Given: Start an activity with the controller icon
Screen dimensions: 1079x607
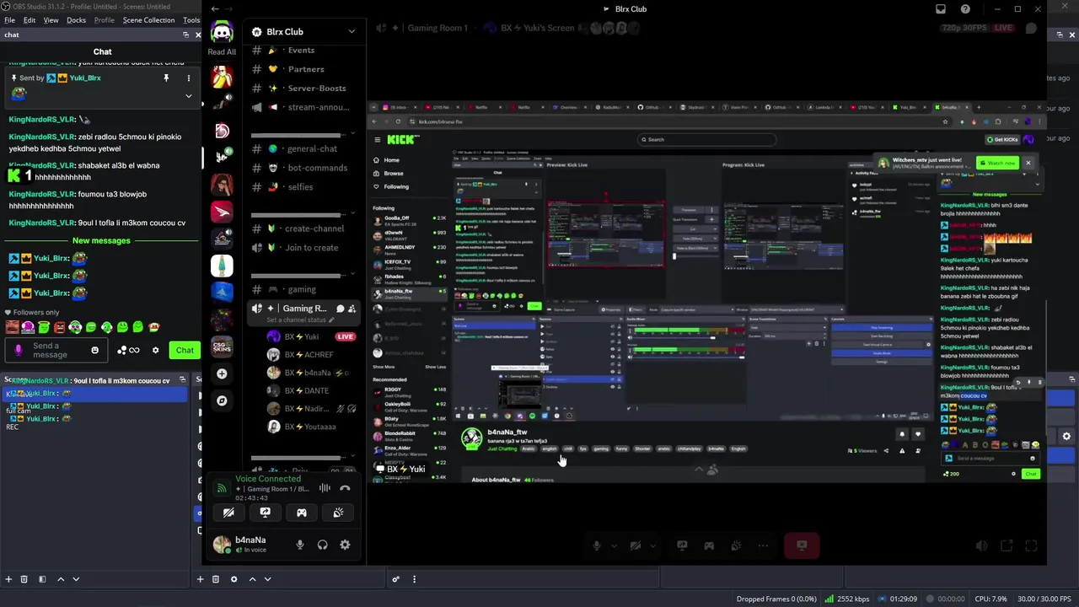Looking at the screenshot, I should pyautogui.click(x=302, y=513).
